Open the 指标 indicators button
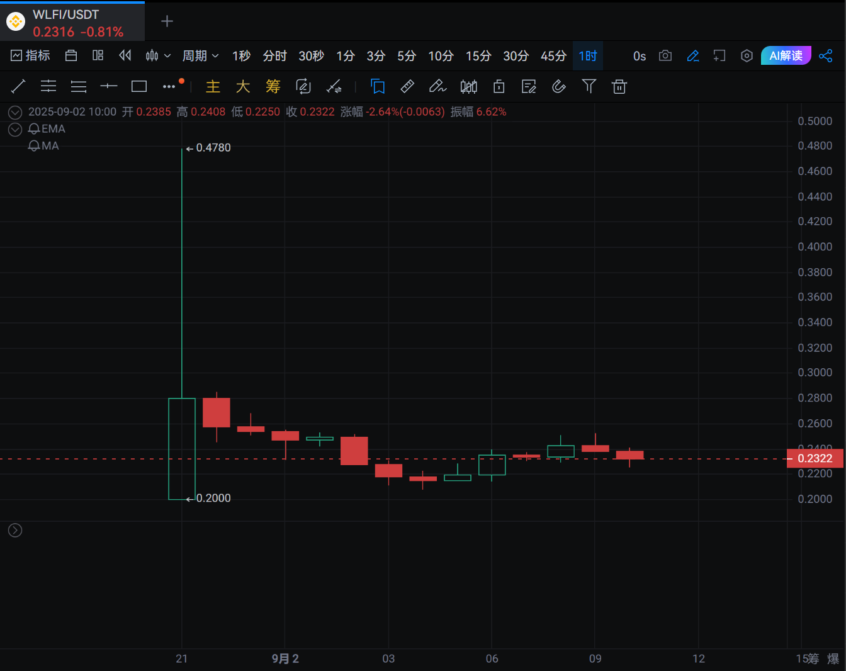The image size is (846, 671). click(30, 56)
